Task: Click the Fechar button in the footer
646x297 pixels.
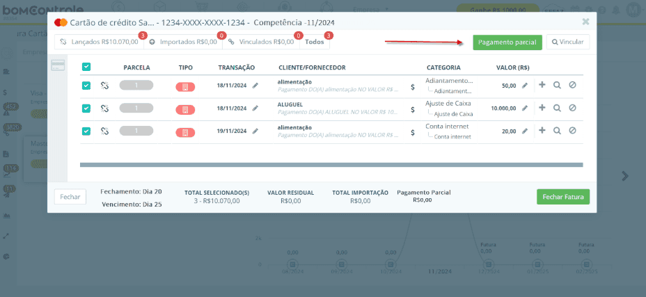Action: click(70, 197)
